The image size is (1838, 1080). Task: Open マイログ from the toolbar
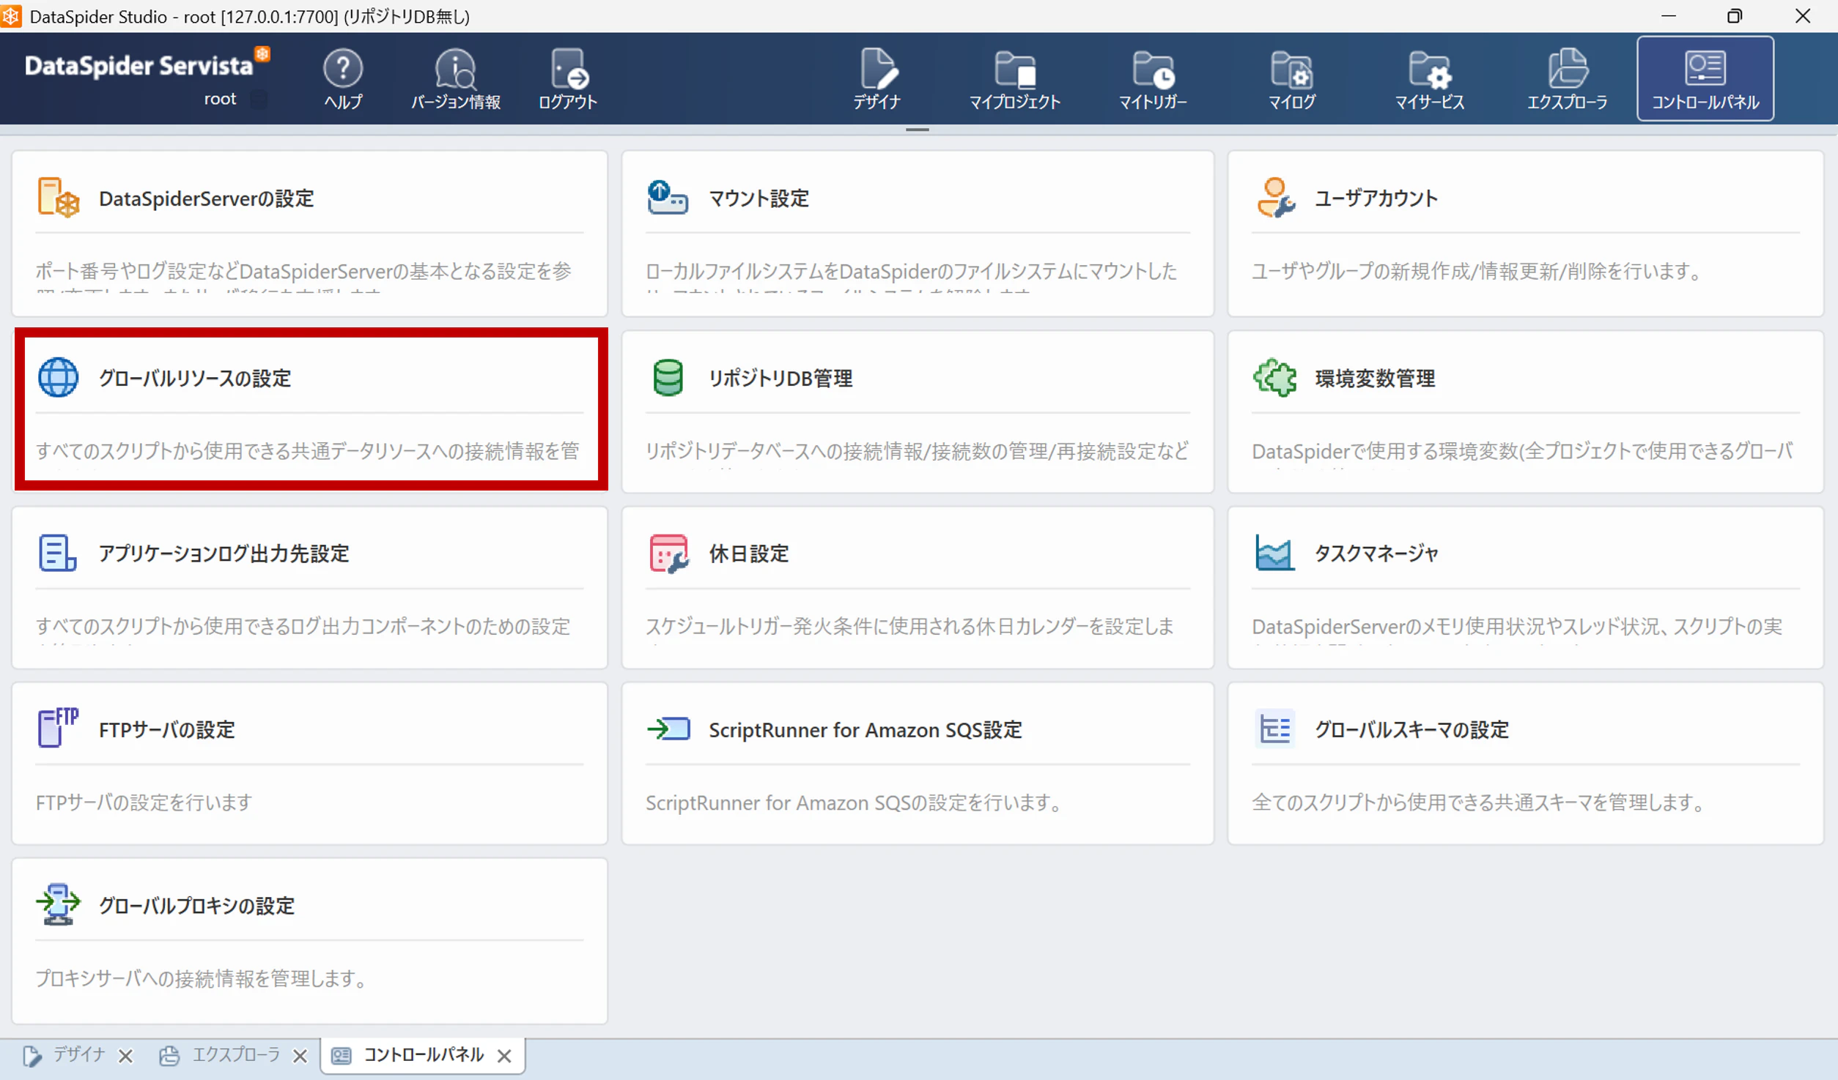point(1291,79)
